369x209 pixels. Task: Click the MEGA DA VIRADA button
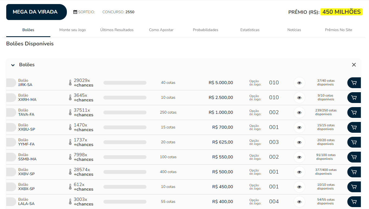[37, 12]
